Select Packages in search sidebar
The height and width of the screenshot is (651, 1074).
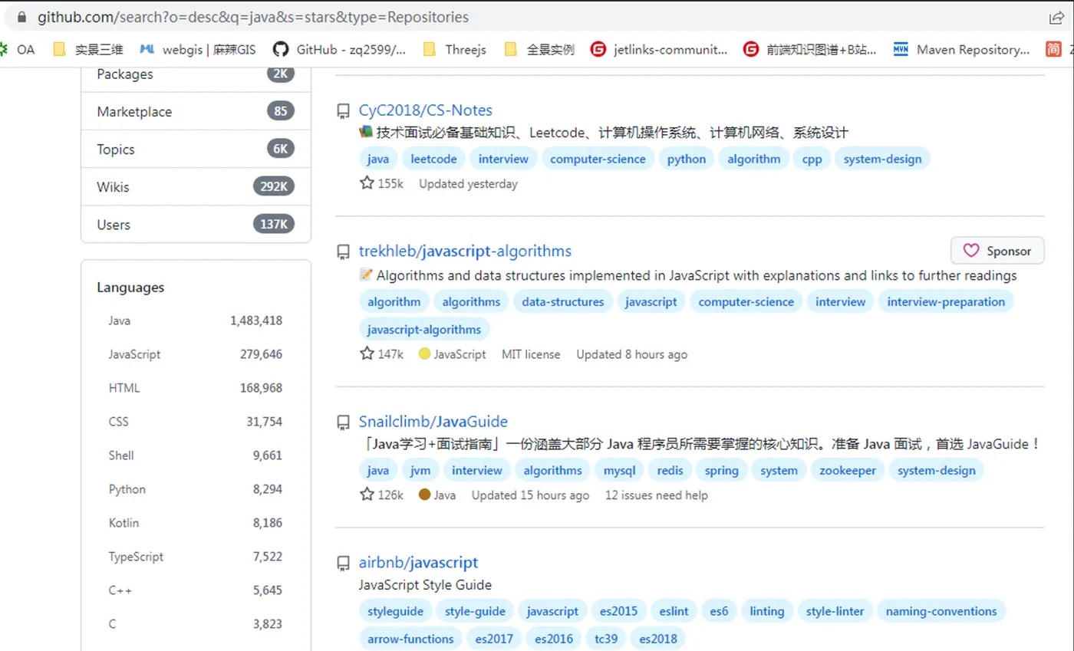pos(196,74)
